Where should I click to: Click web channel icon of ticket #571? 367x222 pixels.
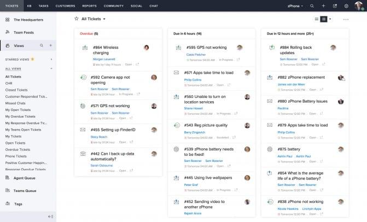[x=83, y=106]
